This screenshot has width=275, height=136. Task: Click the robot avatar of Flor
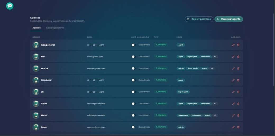[x=36, y=57]
